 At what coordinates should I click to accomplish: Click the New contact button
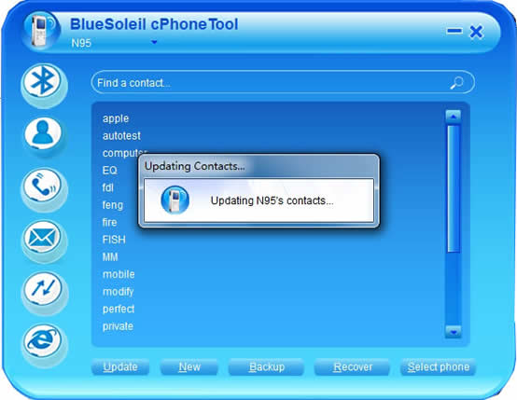tap(189, 366)
